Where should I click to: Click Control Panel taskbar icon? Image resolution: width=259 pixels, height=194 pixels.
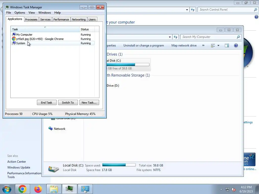85,189
